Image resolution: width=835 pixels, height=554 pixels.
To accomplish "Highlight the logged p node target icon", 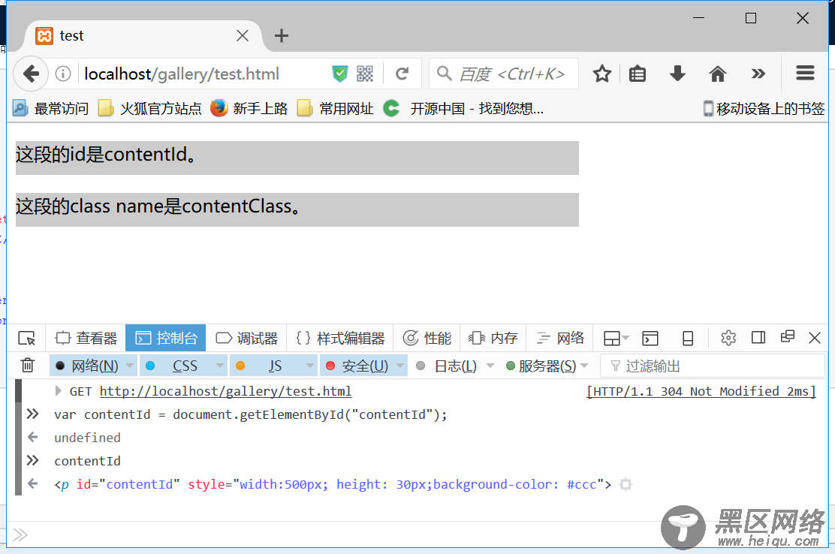I will (625, 484).
